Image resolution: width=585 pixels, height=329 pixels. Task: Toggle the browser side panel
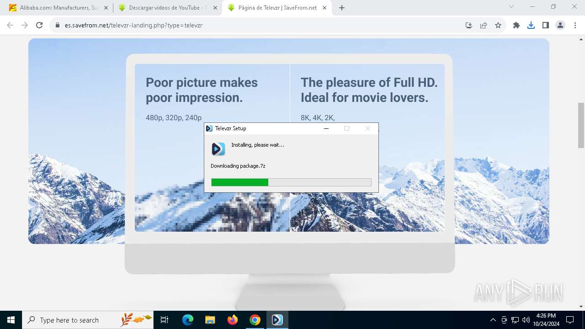tap(546, 25)
